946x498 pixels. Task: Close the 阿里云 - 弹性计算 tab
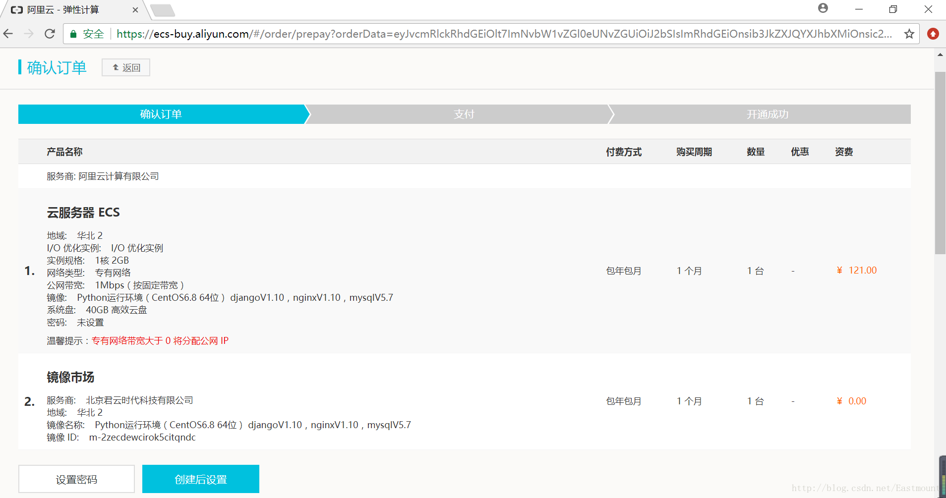point(135,10)
